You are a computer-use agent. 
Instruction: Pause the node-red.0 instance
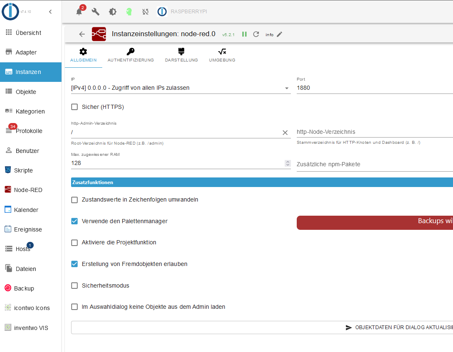click(244, 34)
